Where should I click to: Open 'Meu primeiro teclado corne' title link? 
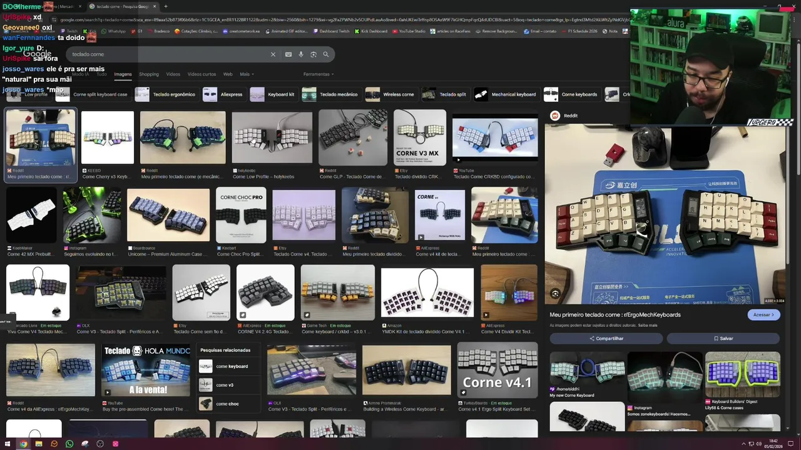(x=615, y=315)
